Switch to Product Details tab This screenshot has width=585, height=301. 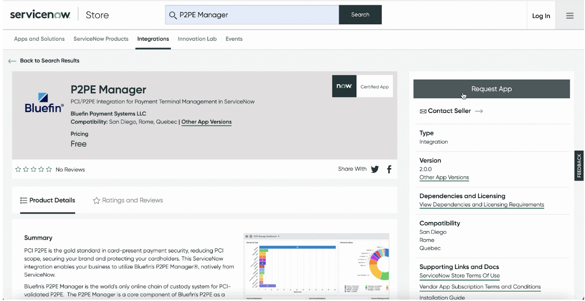click(48, 200)
